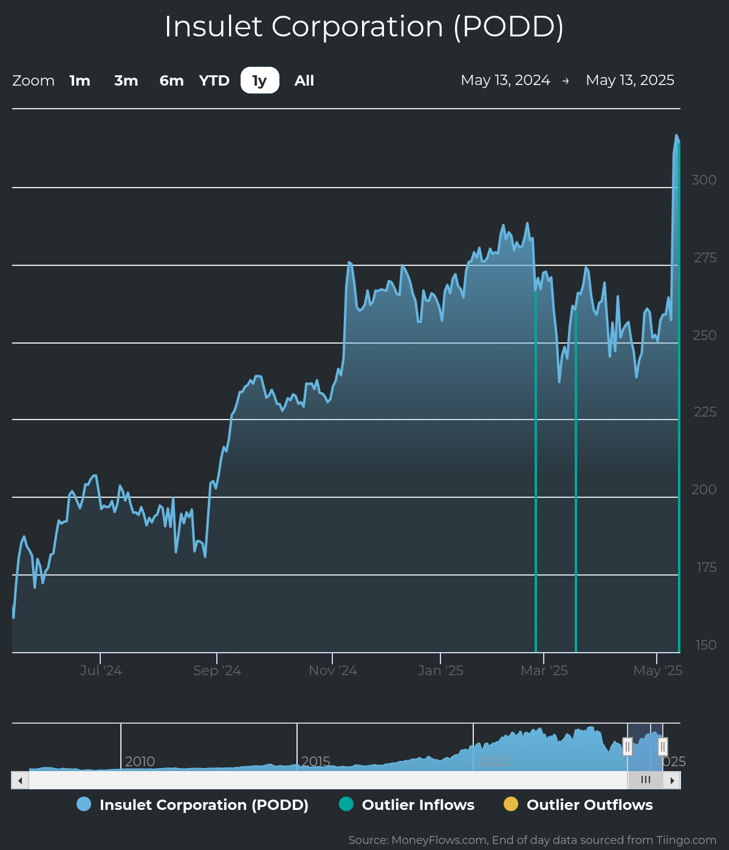Click the MoneyFlows.com source credit text
Viewport: 729px width, 850px height.
coord(532,840)
